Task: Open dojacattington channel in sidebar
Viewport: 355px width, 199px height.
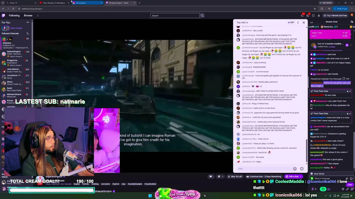Action: pos(16,54)
